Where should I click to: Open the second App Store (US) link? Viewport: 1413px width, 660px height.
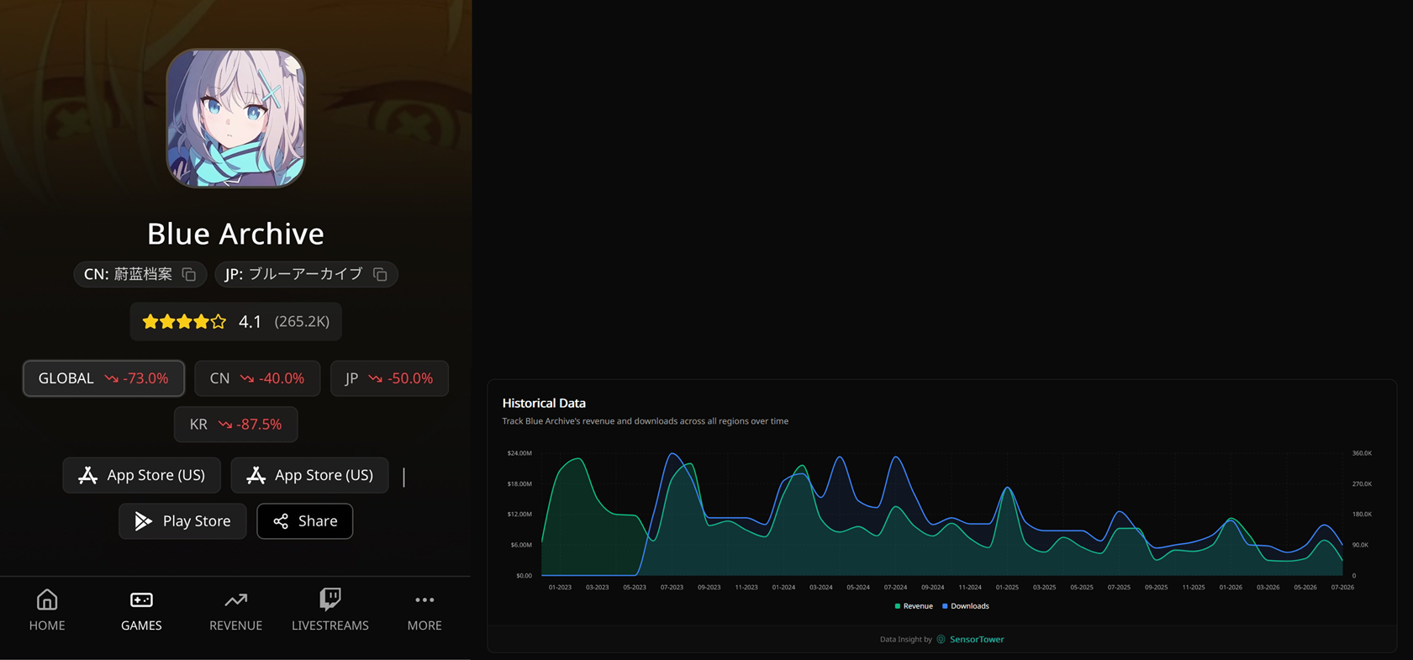(309, 475)
